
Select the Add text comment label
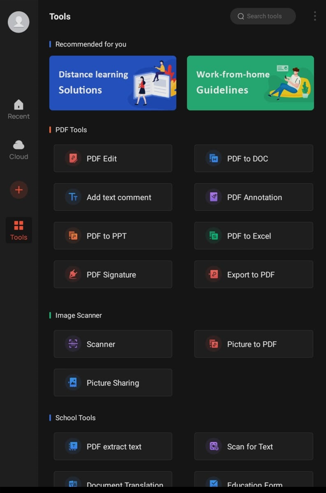coord(119,197)
